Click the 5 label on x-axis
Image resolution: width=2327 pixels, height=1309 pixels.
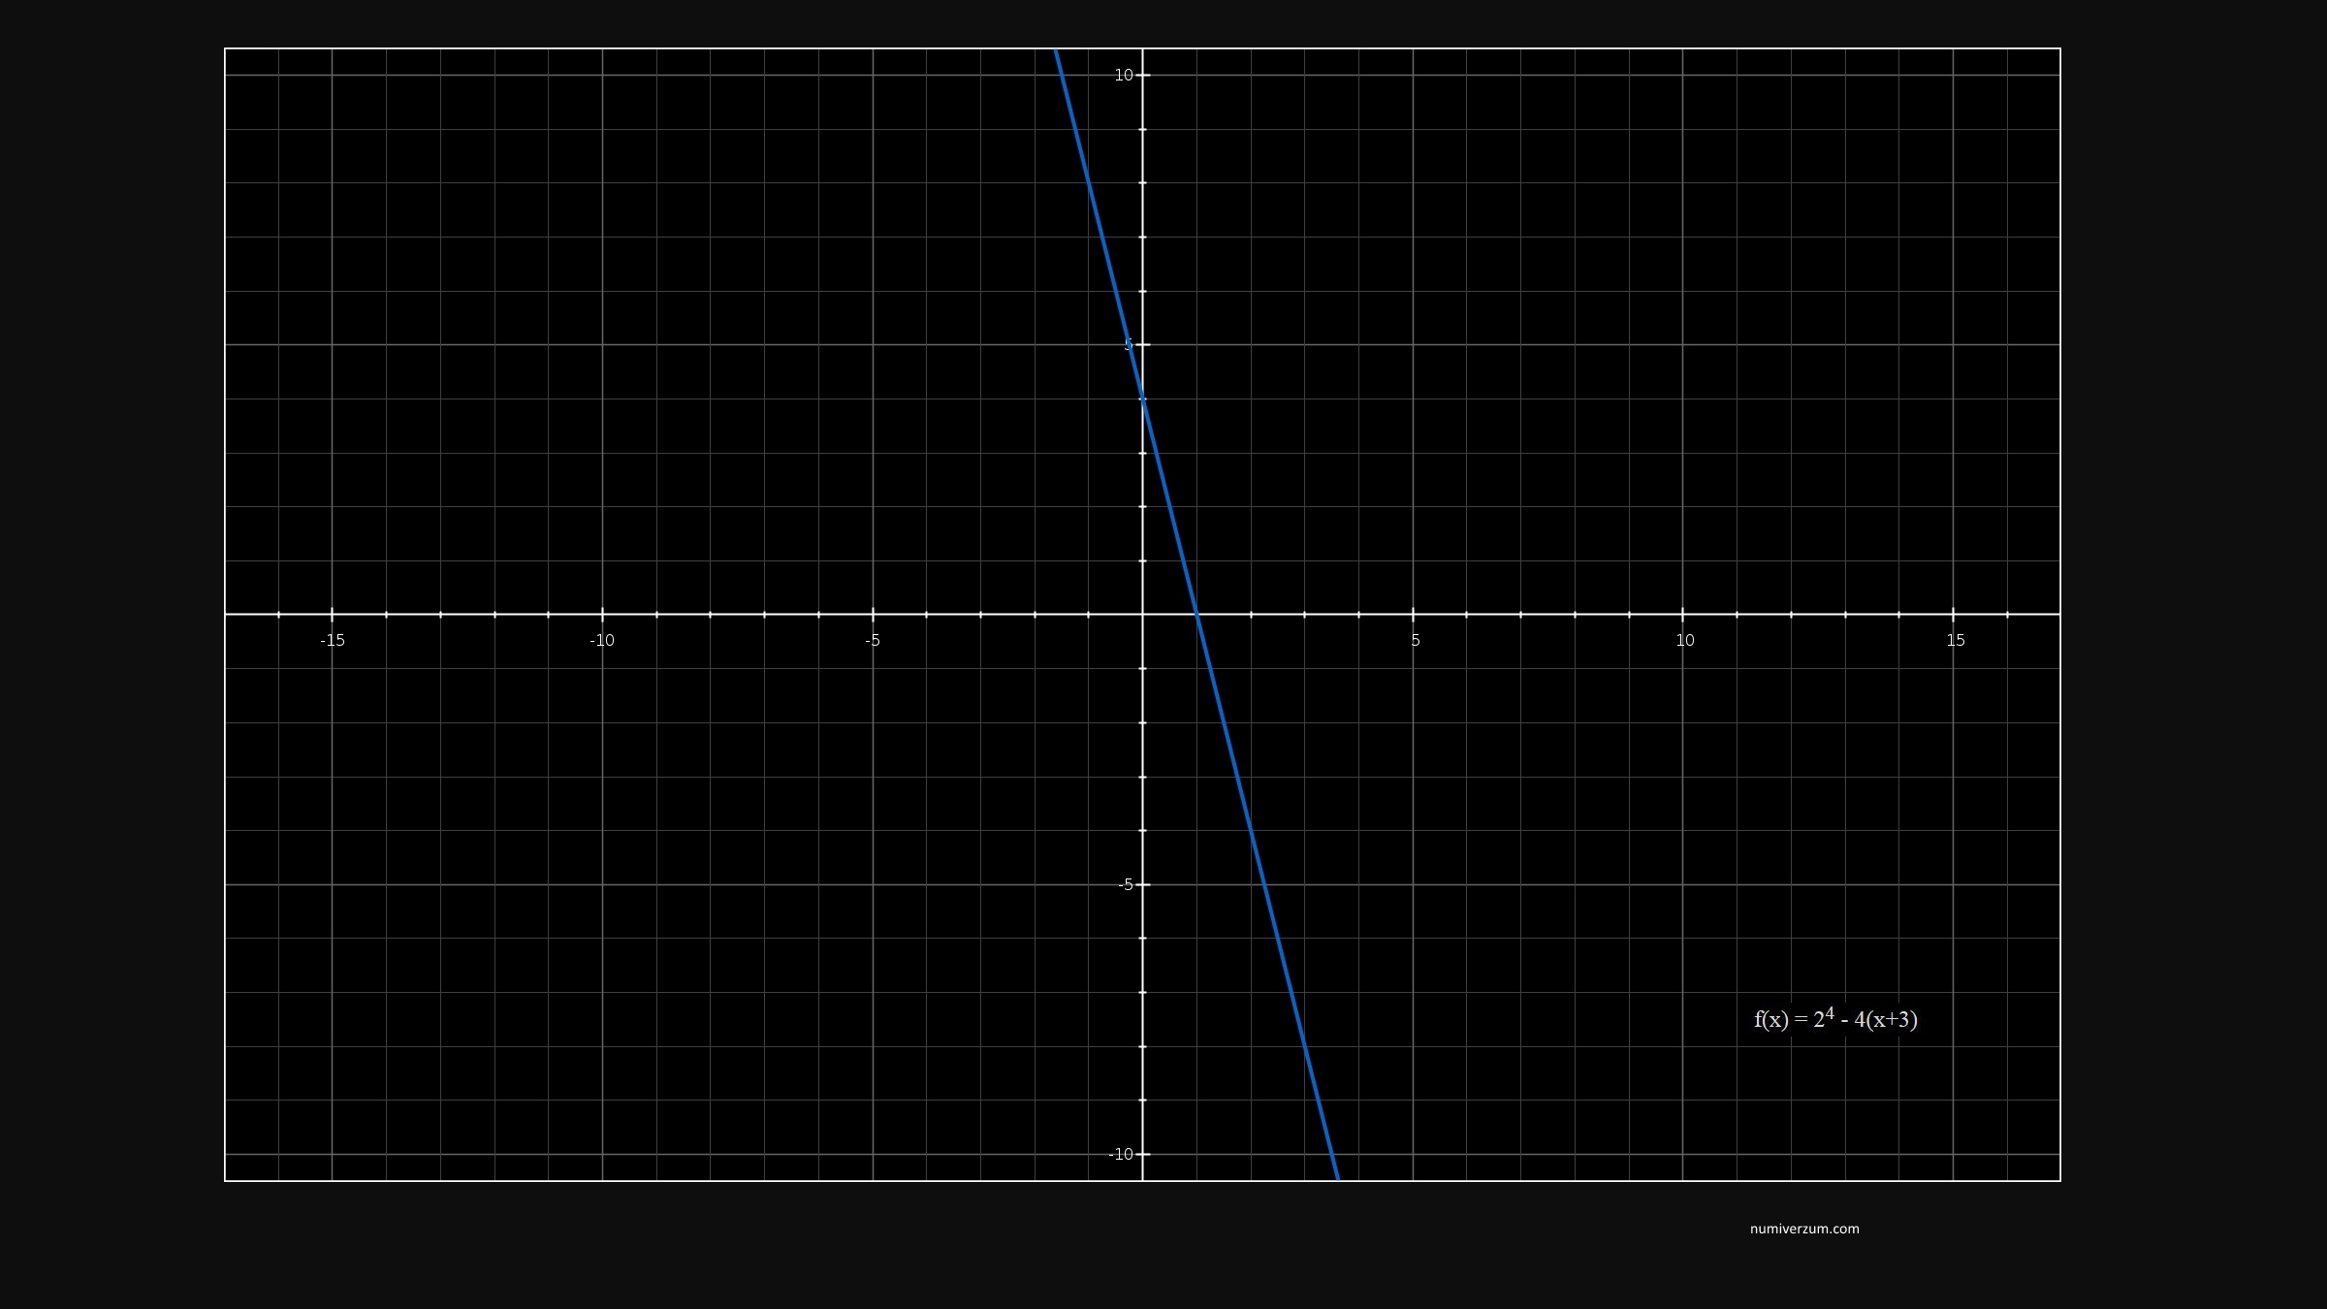[x=1416, y=641]
